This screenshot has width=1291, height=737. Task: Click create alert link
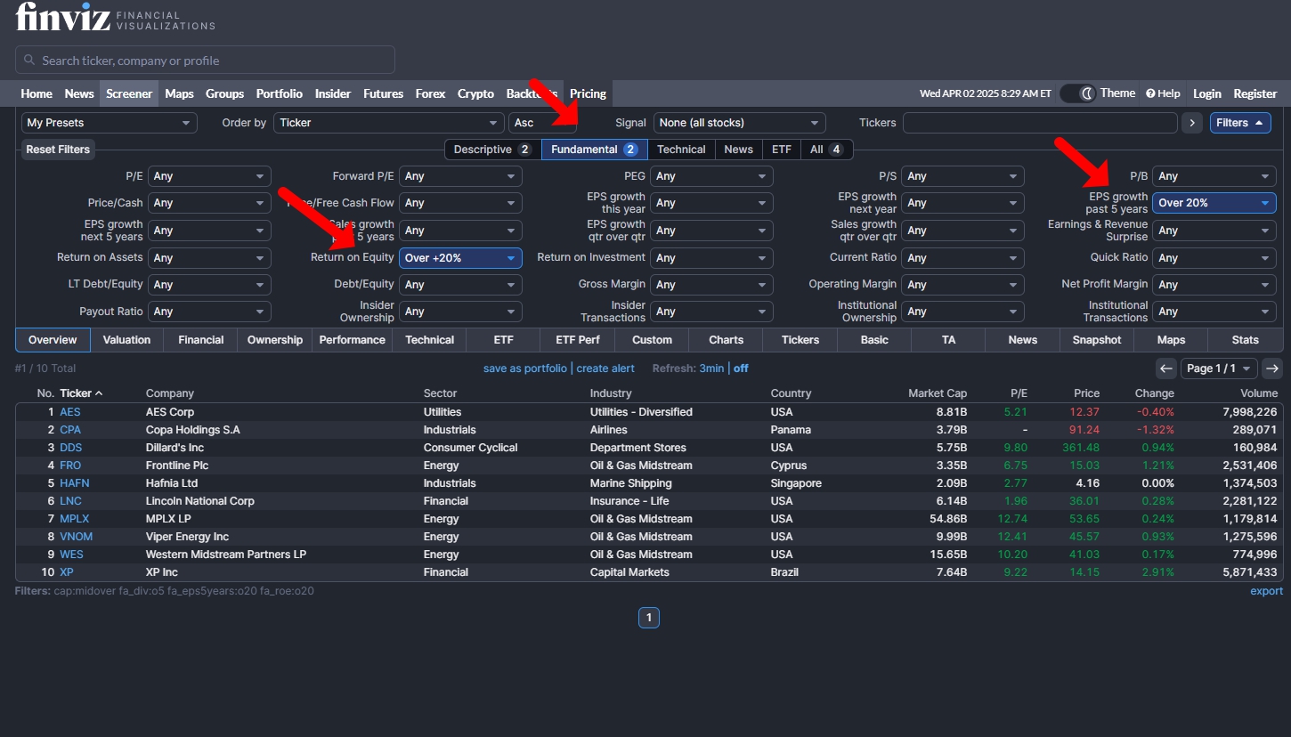click(x=605, y=368)
